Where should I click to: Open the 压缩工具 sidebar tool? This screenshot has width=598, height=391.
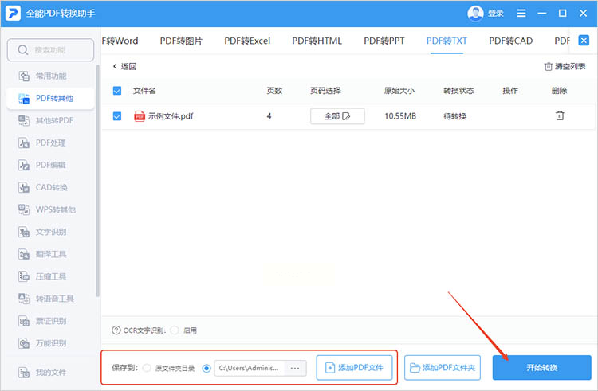coord(51,276)
